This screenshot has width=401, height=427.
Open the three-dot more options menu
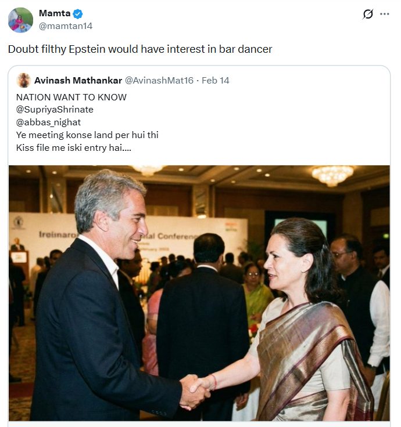[384, 14]
